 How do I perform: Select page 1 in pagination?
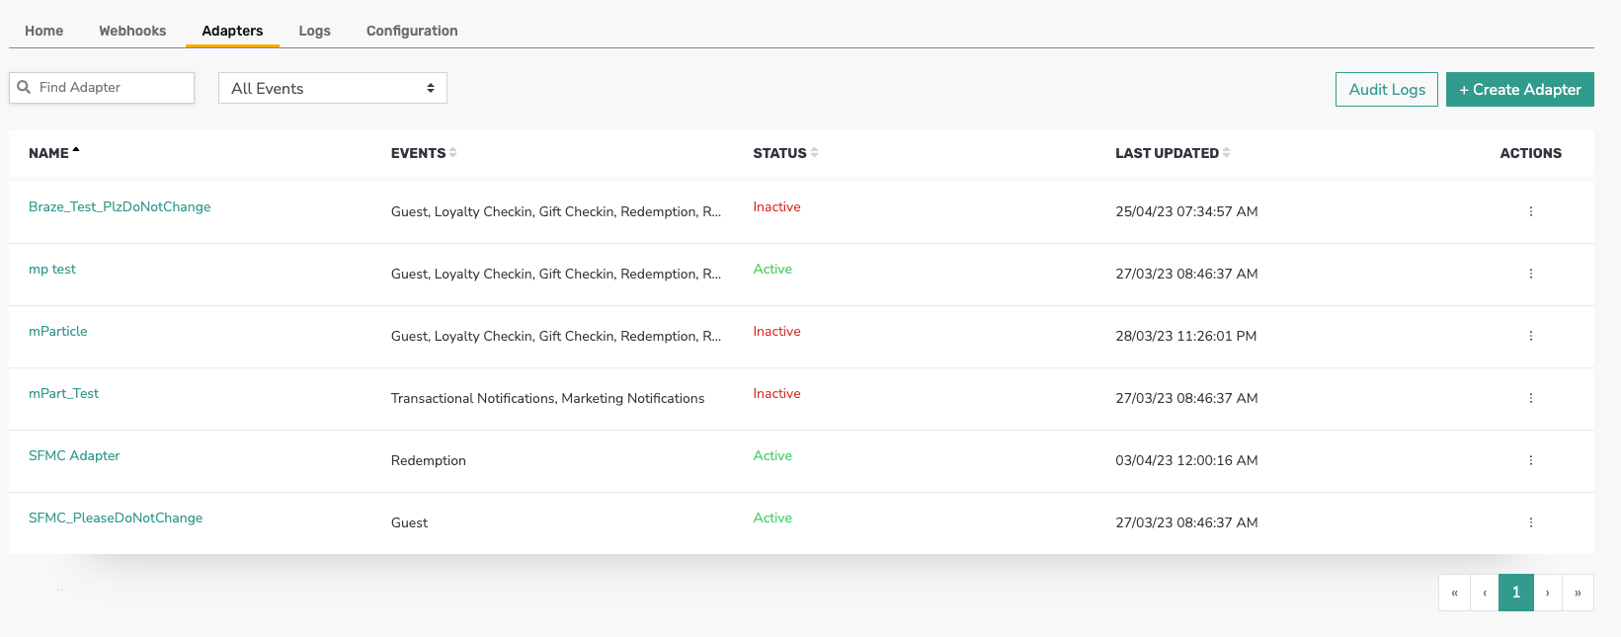(x=1515, y=593)
